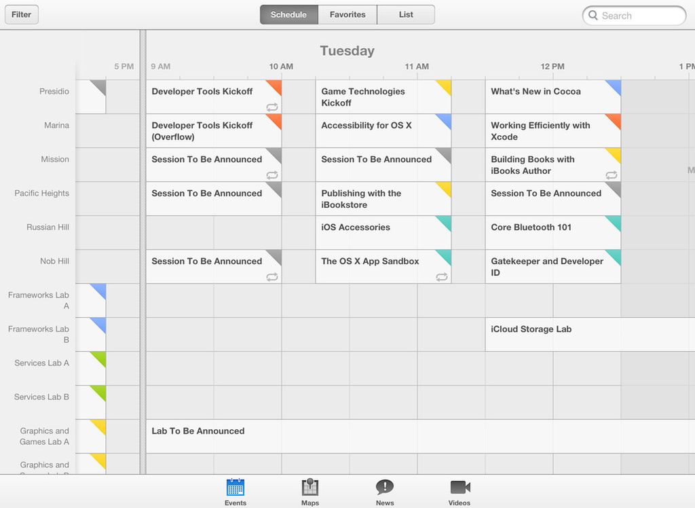Open the Events calendar icon

point(236,488)
